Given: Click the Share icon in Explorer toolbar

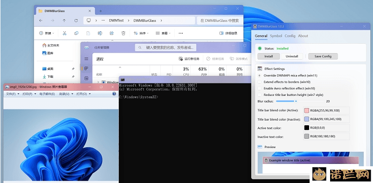Looking at the screenshot, I should click(111, 33).
